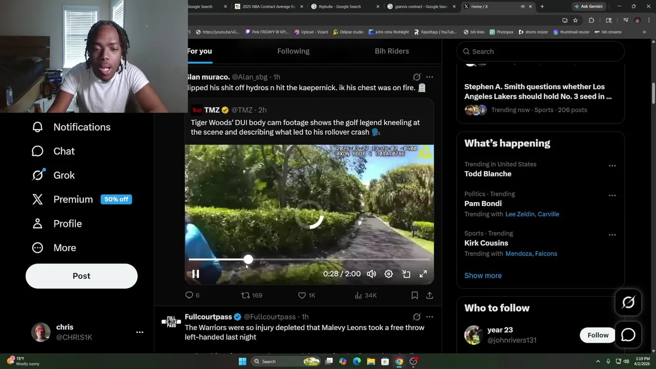
Task: Open the Profile person icon
Action: (37, 223)
